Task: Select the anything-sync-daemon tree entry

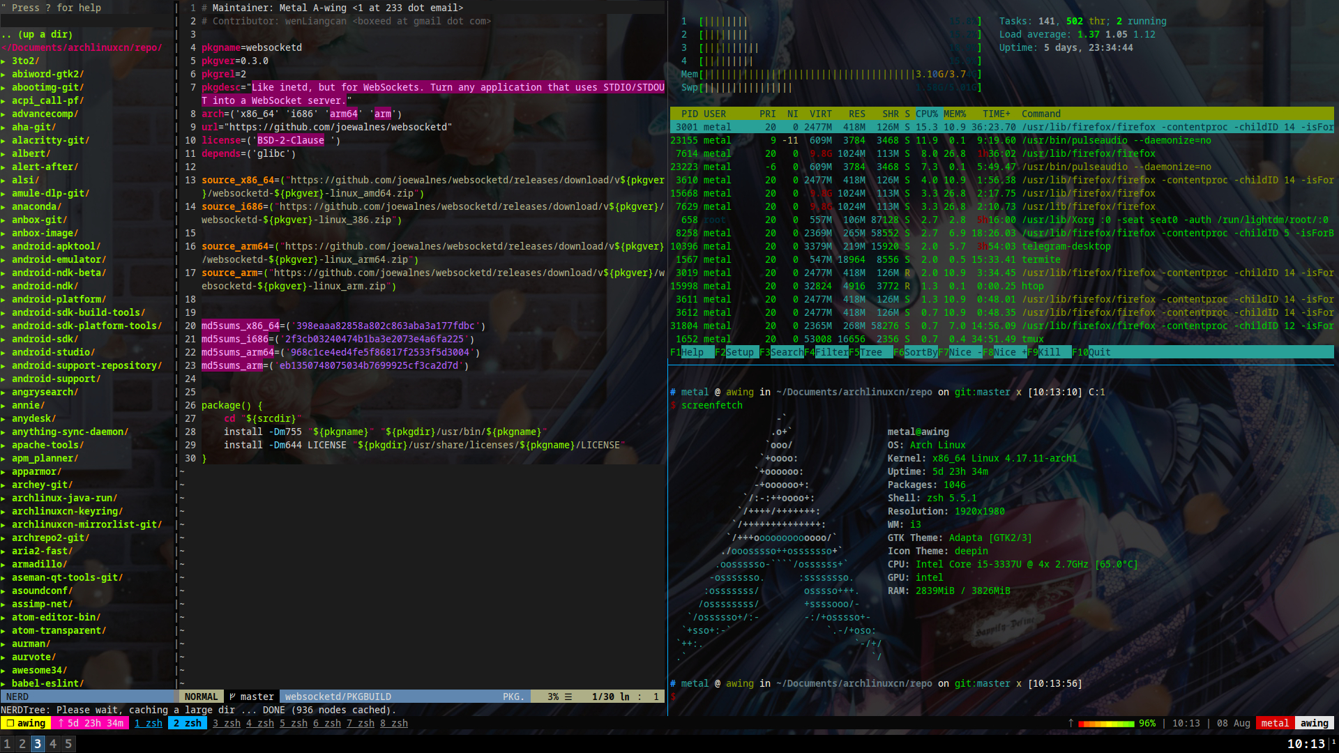Action: [x=70, y=432]
